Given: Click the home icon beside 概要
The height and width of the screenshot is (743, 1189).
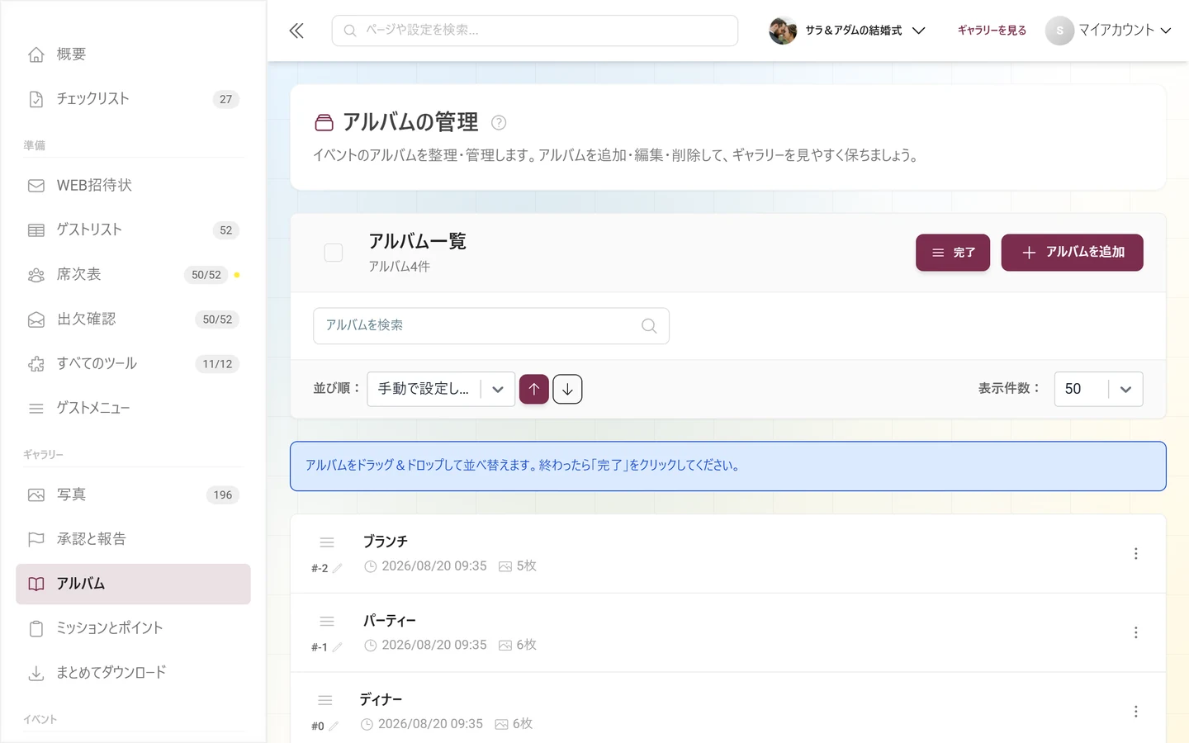Looking at the screenshot, I should coord(36,54).
